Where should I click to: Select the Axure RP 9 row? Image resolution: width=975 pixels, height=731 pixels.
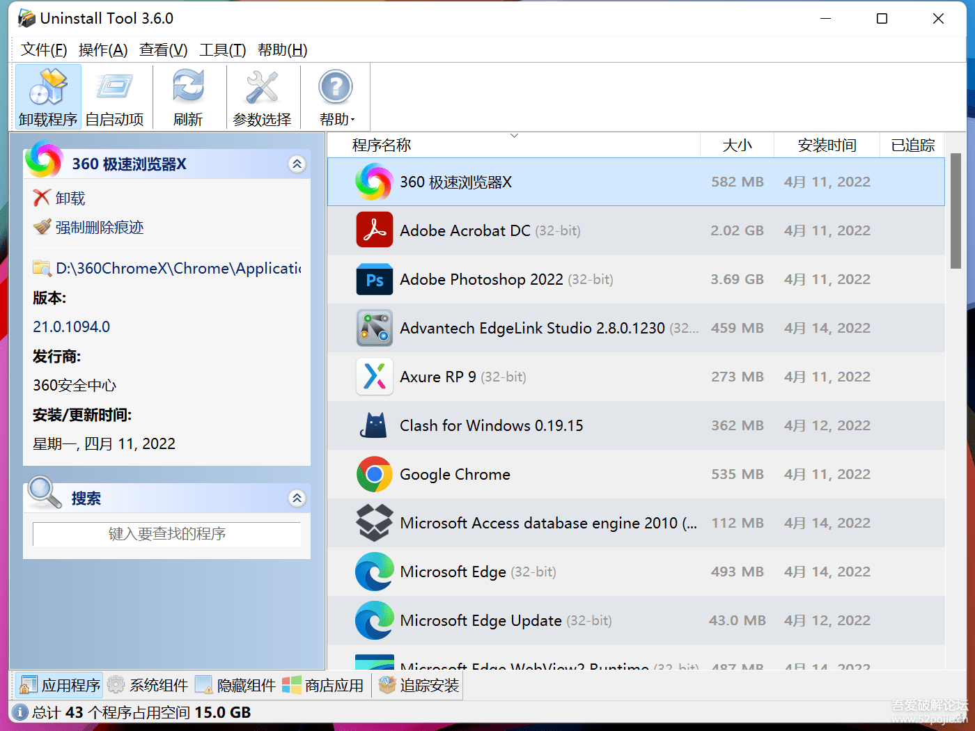(x=636, y=377)
